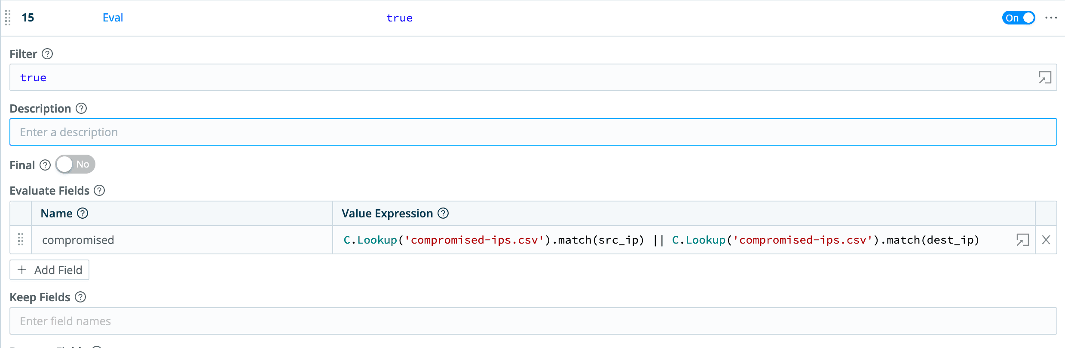Open the expanded editor for the Filter expression
This screenshot has height=348, width=1065.
coord(1044,78)
